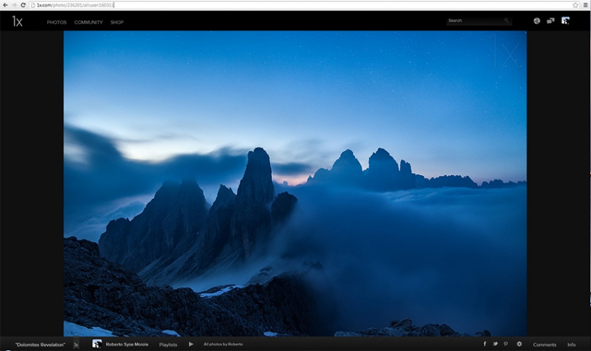Image resolution: width=591 pixels, height=351 pixels.
Task: Open the PHOTOS menu
Action: (56, 22)
